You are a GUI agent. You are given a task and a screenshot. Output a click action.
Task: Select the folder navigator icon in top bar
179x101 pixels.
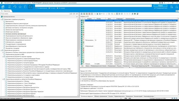[30, 7]
